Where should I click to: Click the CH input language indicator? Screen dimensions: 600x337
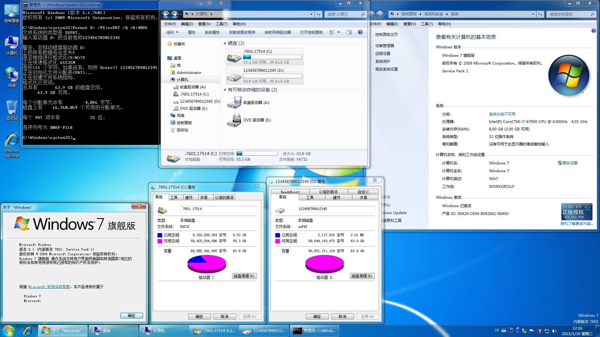[497, 330]
